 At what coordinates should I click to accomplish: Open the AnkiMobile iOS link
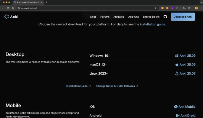[x=185, y=106]
